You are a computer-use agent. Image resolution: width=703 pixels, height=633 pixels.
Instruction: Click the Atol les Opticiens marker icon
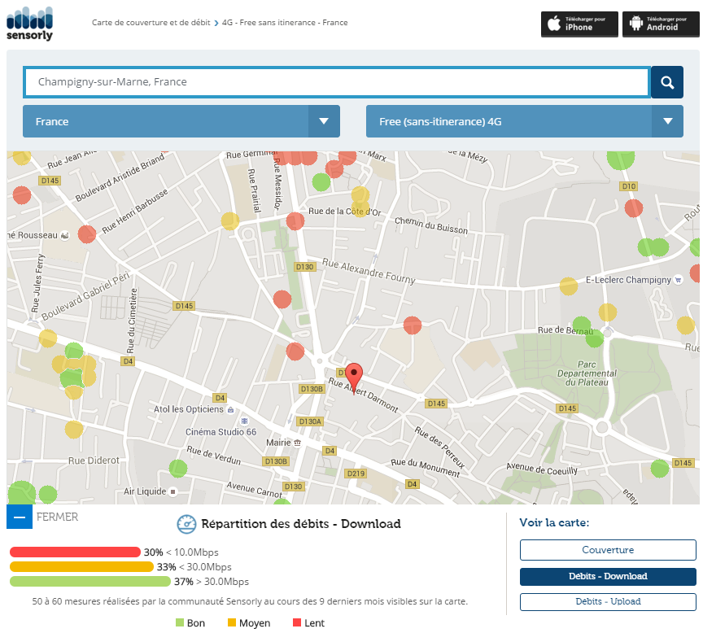pos(233,408)
